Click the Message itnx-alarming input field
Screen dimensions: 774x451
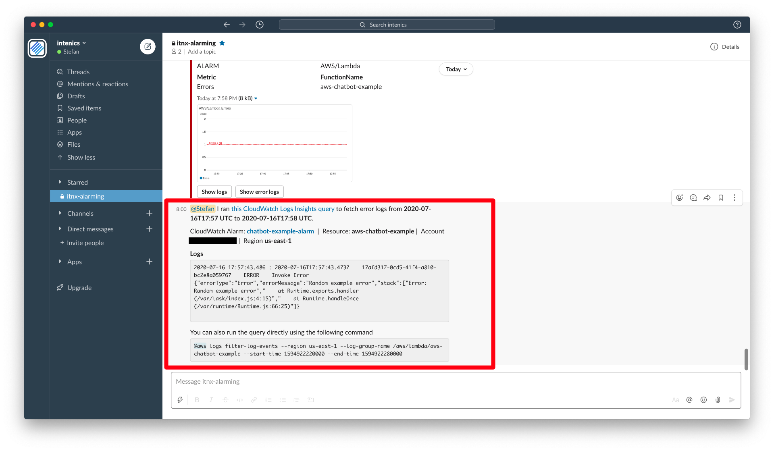tap(456, 381)
